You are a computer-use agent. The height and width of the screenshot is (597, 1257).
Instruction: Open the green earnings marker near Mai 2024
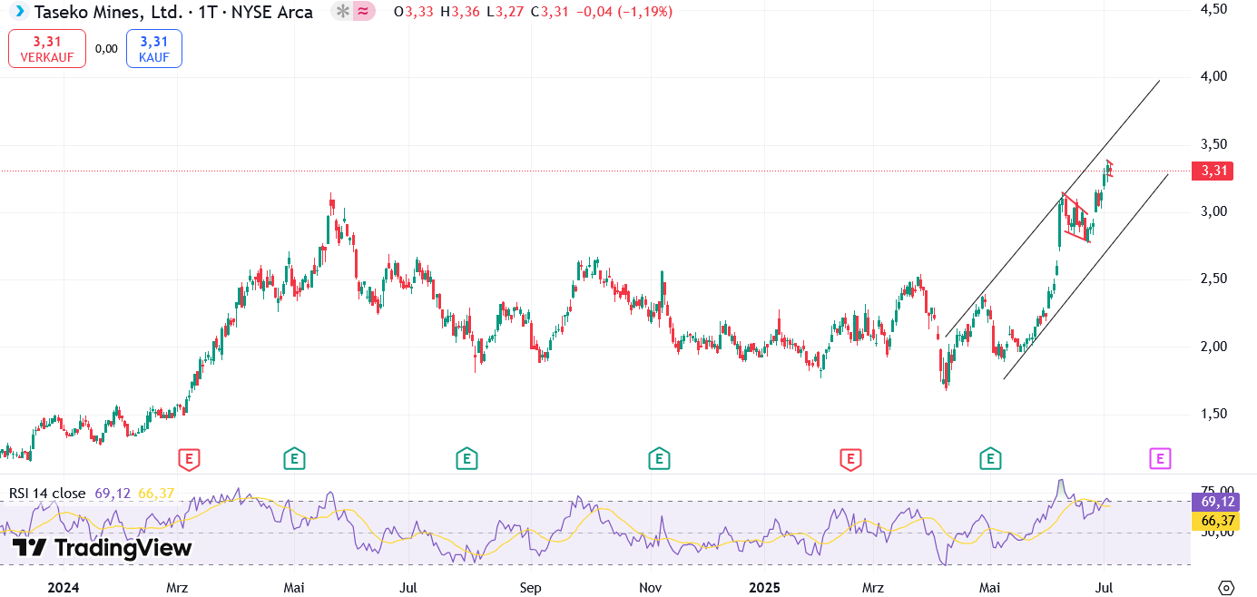[x=293, y=459]
